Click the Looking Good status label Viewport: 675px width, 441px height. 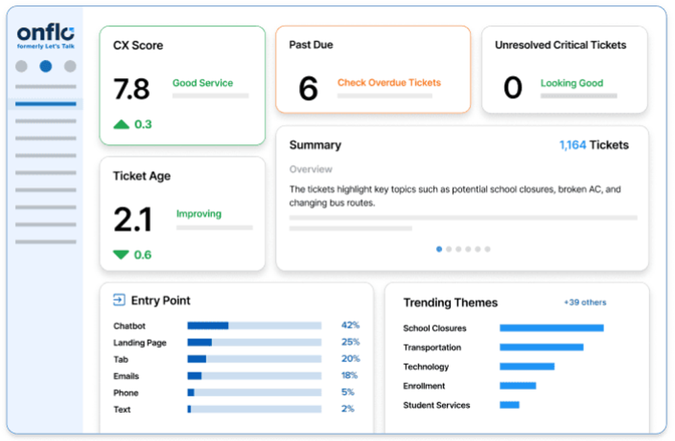coord(572,83)
